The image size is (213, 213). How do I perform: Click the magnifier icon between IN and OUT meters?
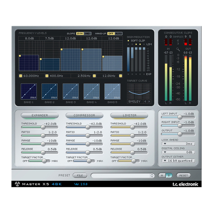click(x=178, y=49)
